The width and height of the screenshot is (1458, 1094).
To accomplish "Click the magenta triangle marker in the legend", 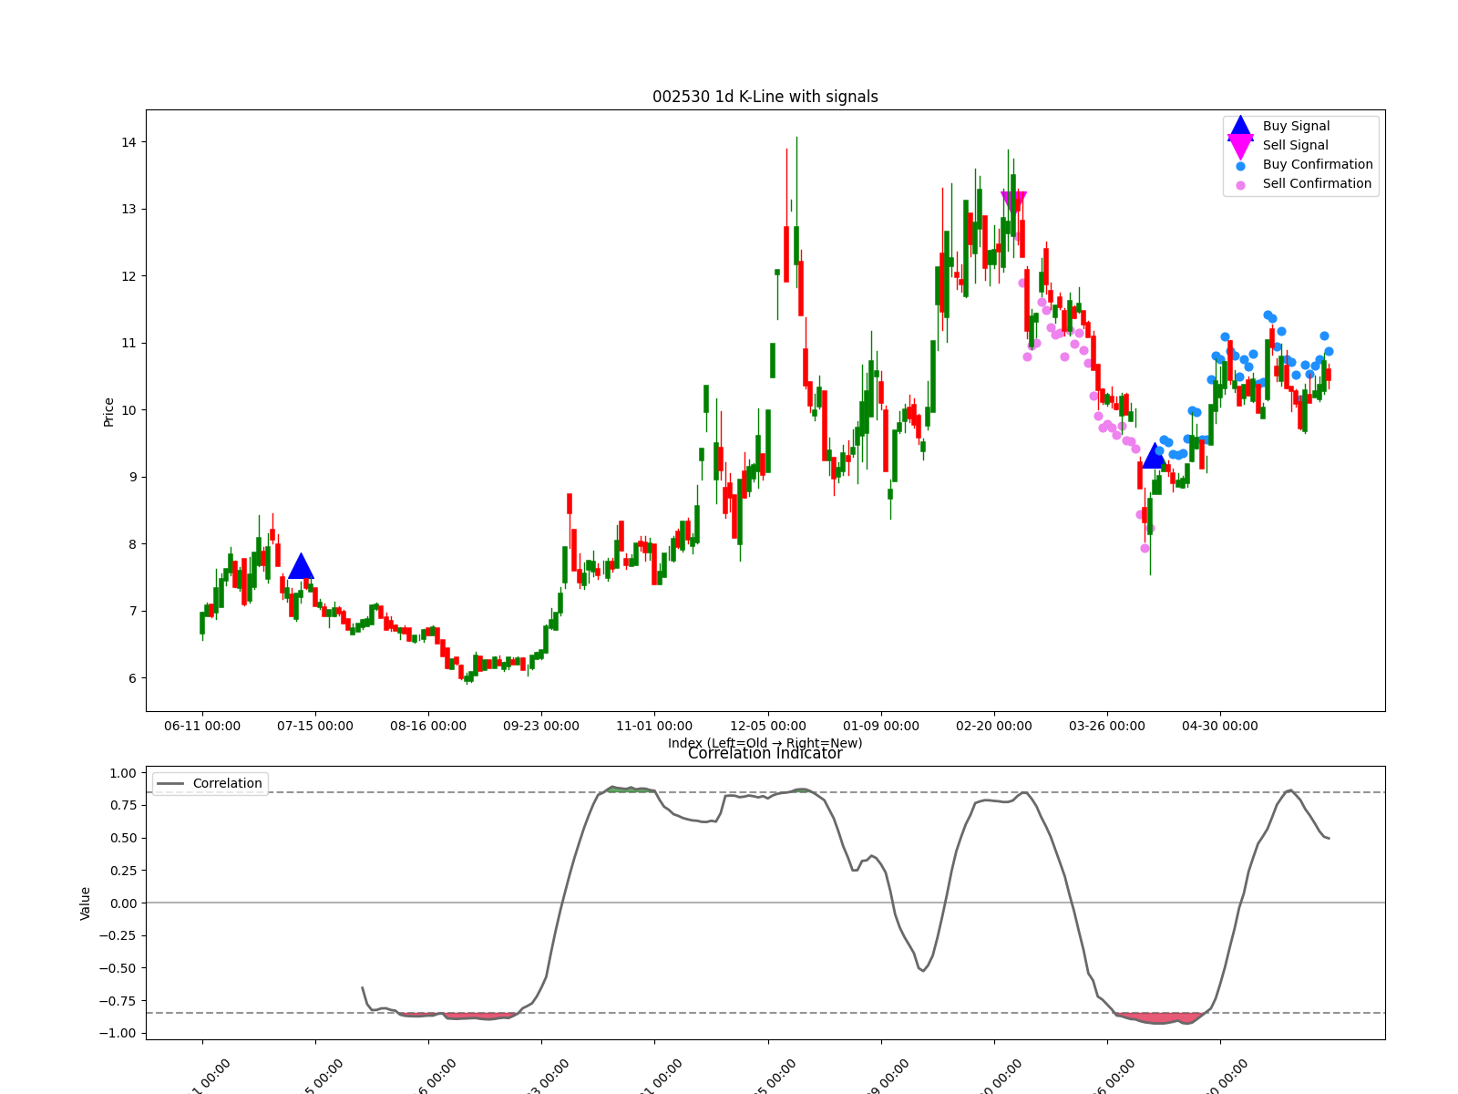I will click(1240, 146).
